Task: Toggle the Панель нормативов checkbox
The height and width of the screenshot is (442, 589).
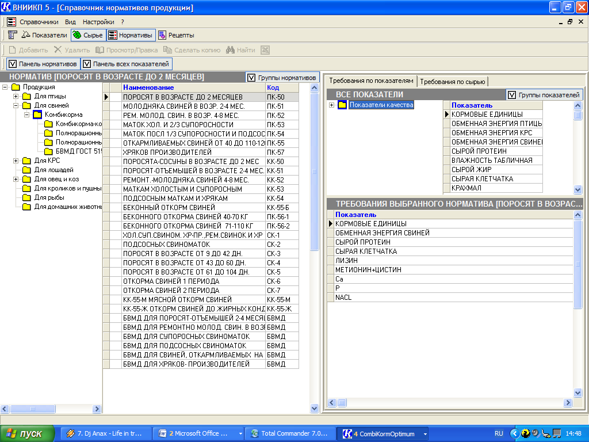Action: point(13,64)
